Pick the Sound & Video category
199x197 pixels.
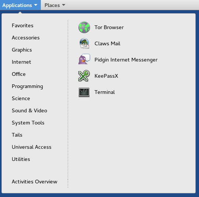click(x=29, y=110)
